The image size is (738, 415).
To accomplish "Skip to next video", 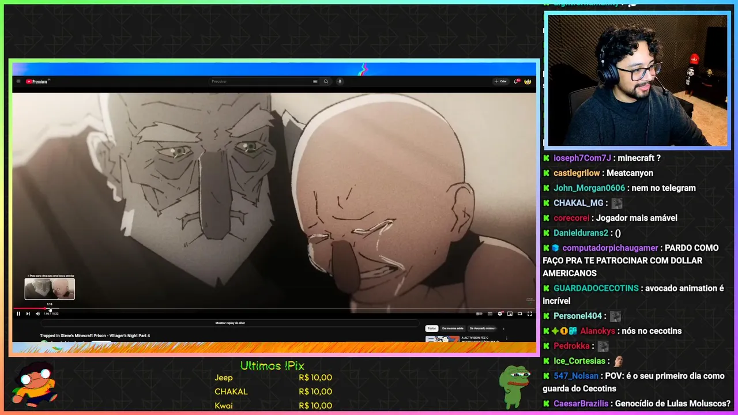I will tap(28, 314).
